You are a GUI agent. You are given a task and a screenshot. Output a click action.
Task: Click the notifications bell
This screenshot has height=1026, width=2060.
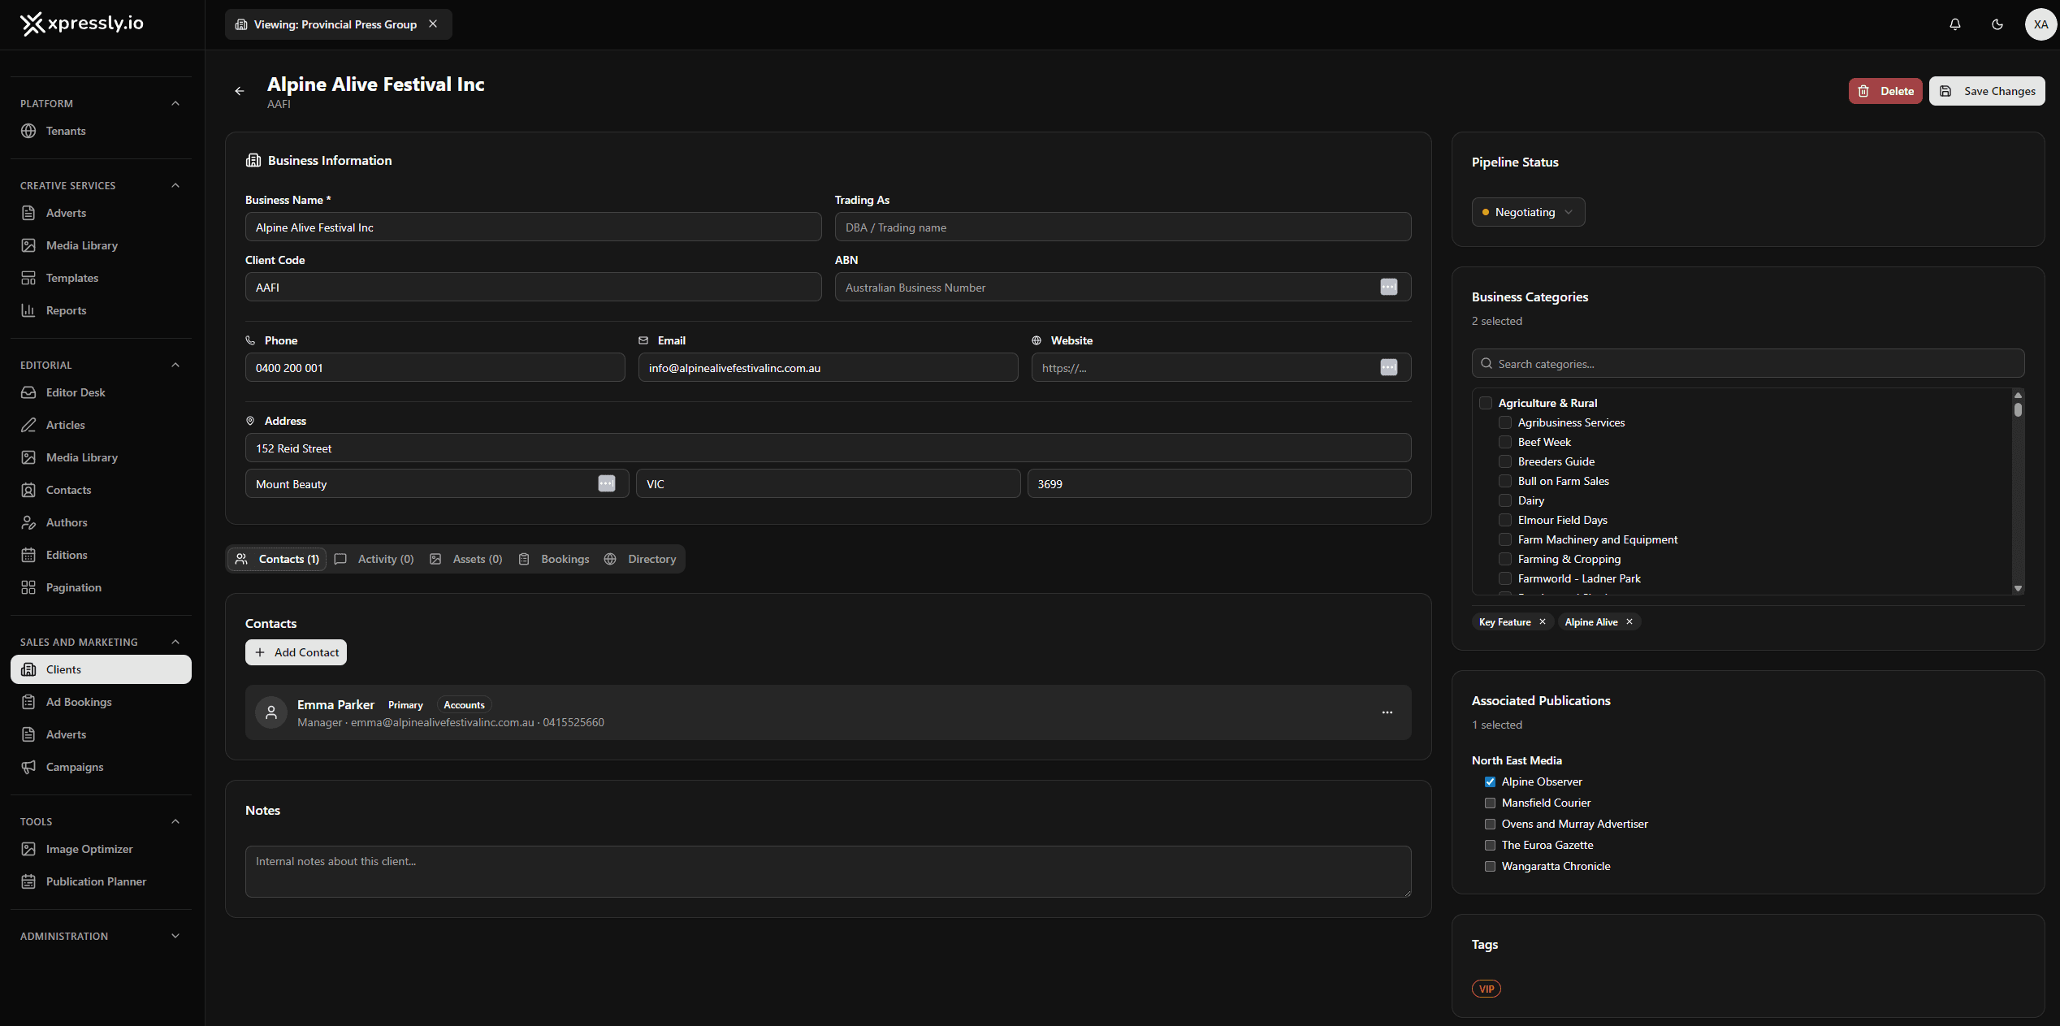(1954, 24)
